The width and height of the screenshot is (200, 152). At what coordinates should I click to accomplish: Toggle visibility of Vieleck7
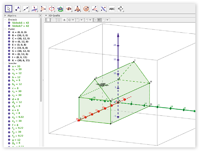9,26
